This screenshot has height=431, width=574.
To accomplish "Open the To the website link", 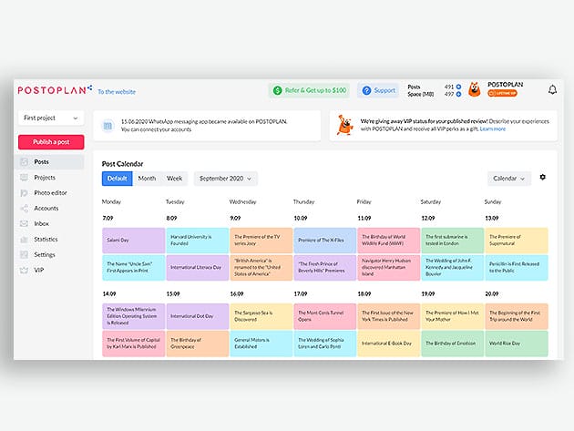I will coord(117,91).
